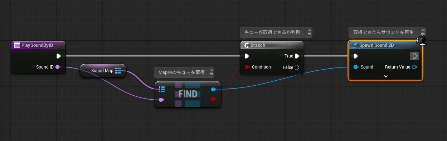Click the function icon in Spawn Sound 2D header
The image size is (447, 141).
click(355, 45)
